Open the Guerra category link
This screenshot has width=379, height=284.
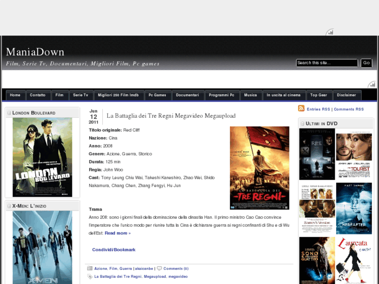(x=126, y=268)
